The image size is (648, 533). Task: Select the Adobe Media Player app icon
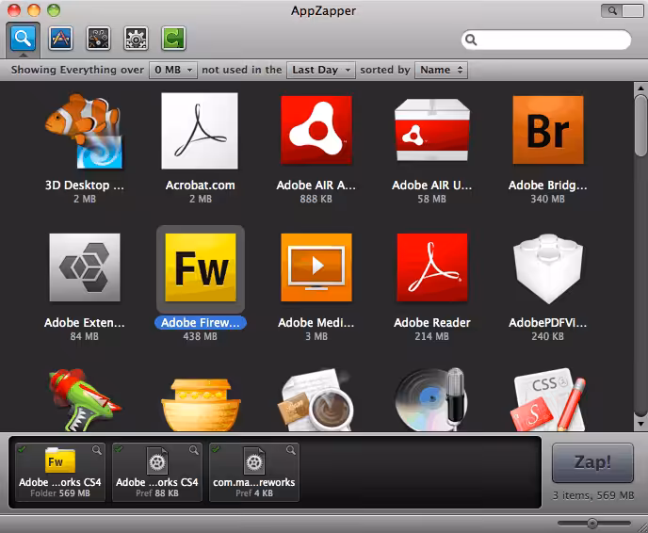click(316, 270)
